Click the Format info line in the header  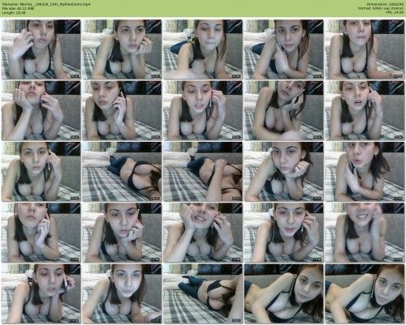(x=381, y=8)
